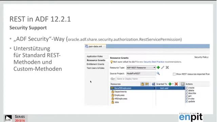
Task: Click the green plus beside Resource Type
Action: [x=158, y=67]
